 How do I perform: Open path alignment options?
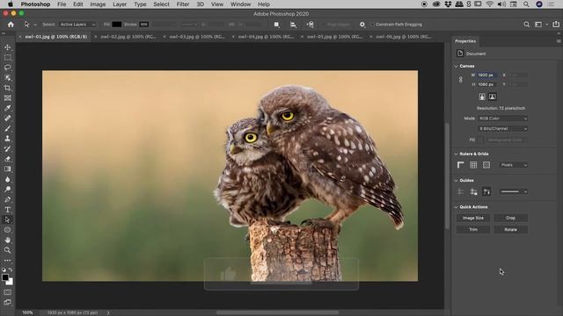[x=293, y=25]
